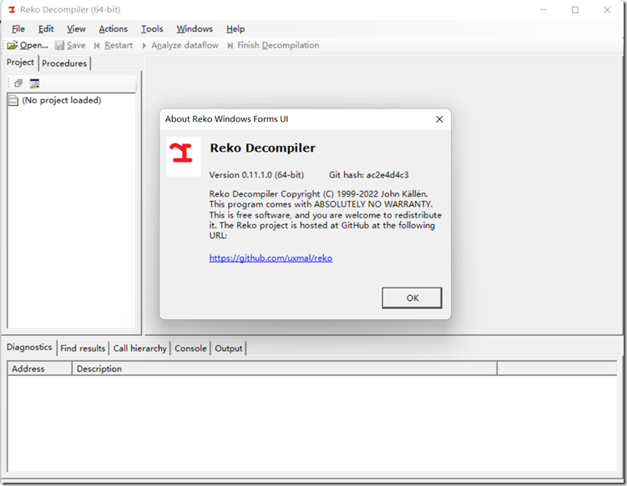Open the Actions menu
627x486 pixels.
(113, 28)
